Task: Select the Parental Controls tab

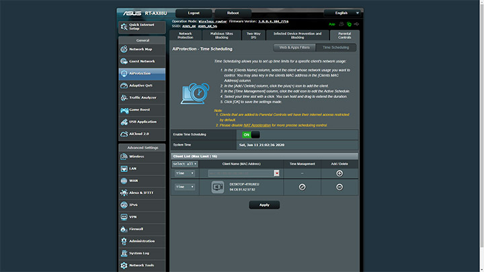Action: click(344, 36)
